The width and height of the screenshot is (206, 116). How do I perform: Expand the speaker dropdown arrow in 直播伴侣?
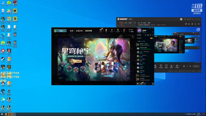tap(179, 66)
